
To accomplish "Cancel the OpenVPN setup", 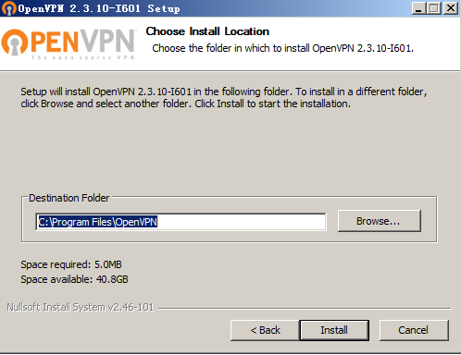I will [414, 330].
